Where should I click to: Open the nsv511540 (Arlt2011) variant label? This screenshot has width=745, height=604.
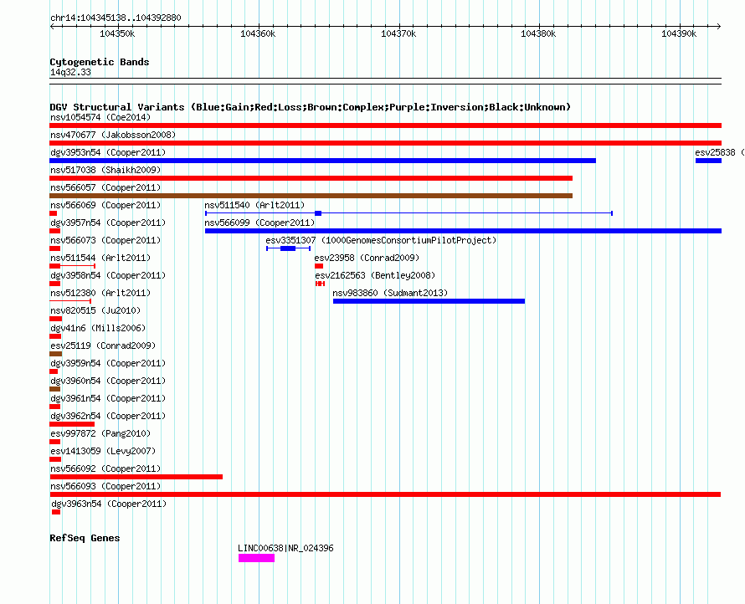point(254,205)
